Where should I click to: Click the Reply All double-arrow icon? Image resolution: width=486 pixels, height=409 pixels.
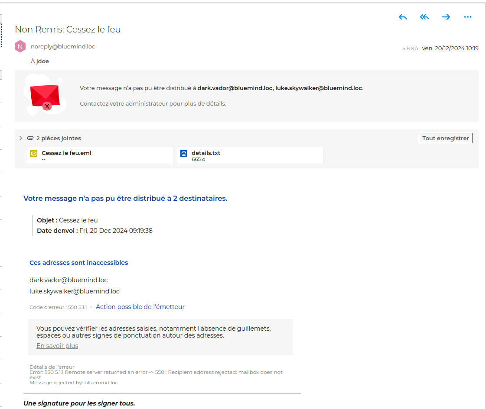click(424, 17)
